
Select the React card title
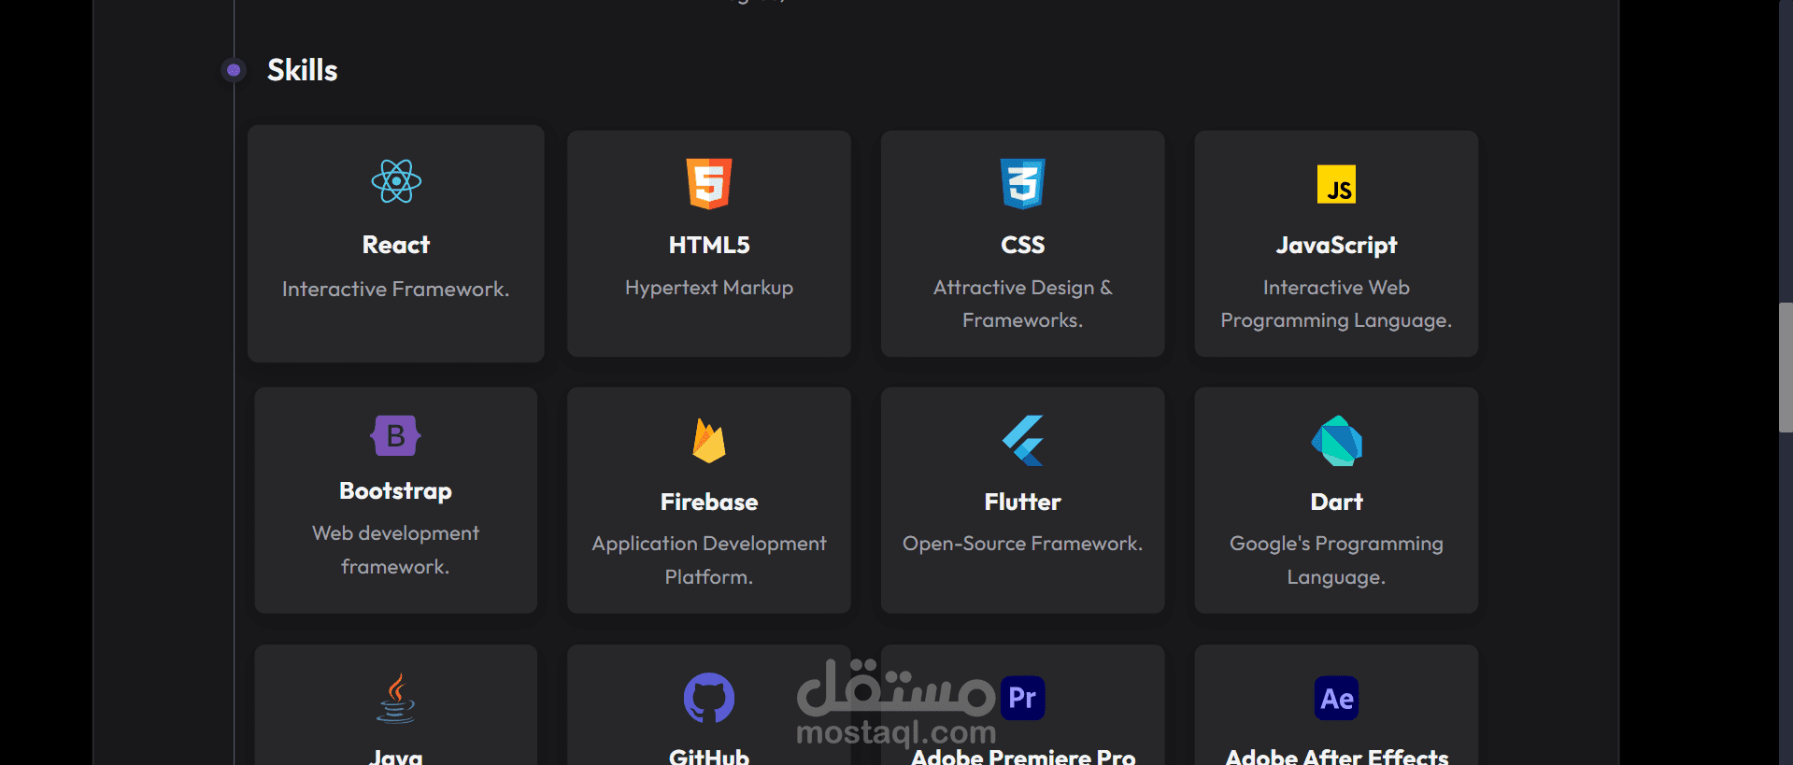(396, 245)
